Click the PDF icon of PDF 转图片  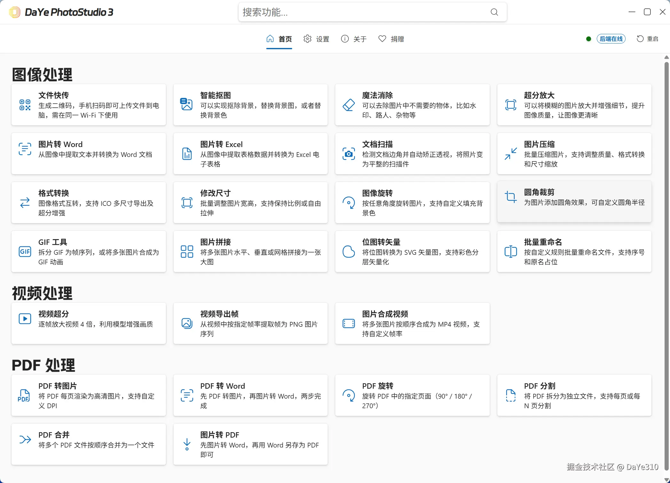[x=24, y=395]
